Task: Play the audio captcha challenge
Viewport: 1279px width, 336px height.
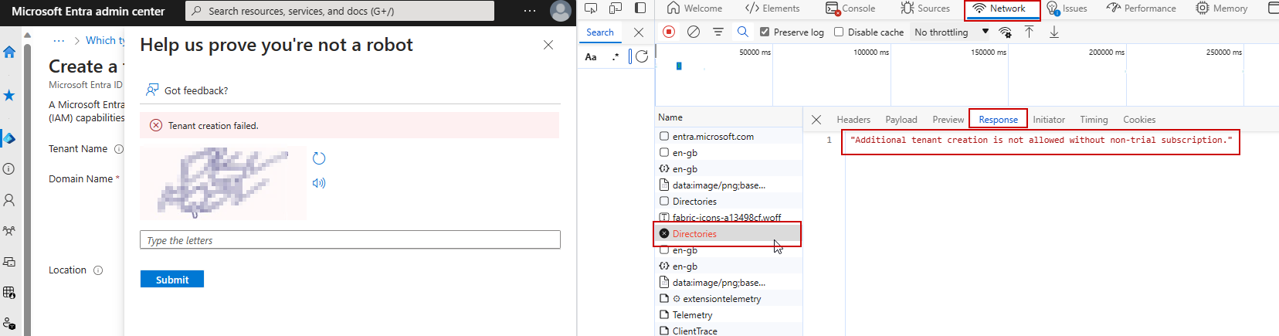Action: [x=319, y=183]
